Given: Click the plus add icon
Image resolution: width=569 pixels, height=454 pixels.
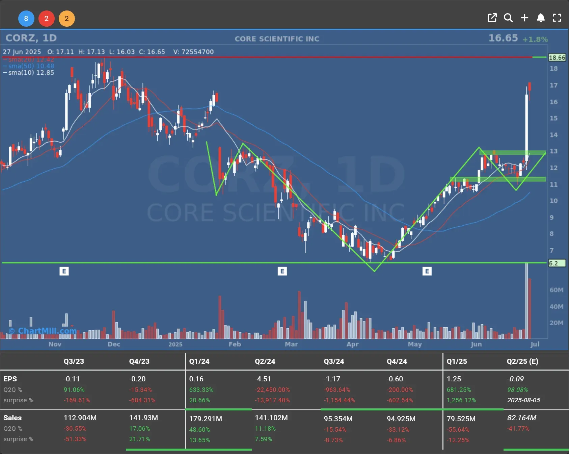Looking at the screenshot, I should click(x=524, y=18).
